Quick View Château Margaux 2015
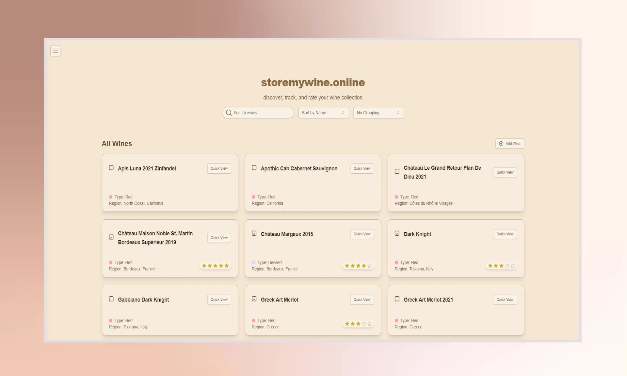The width and height of the screenshot is (627, 376). point(362,234)
